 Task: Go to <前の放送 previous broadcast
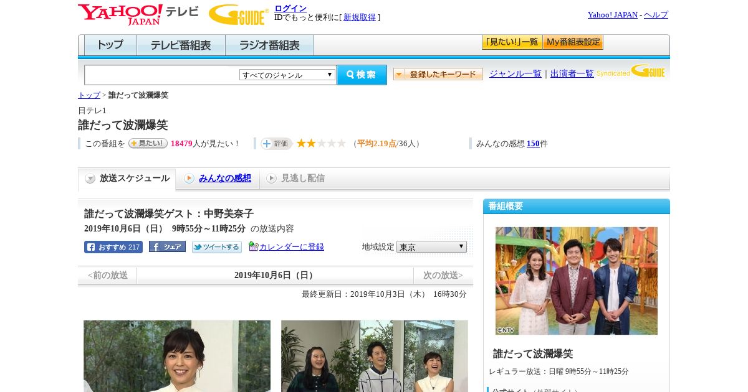[108, 275]
